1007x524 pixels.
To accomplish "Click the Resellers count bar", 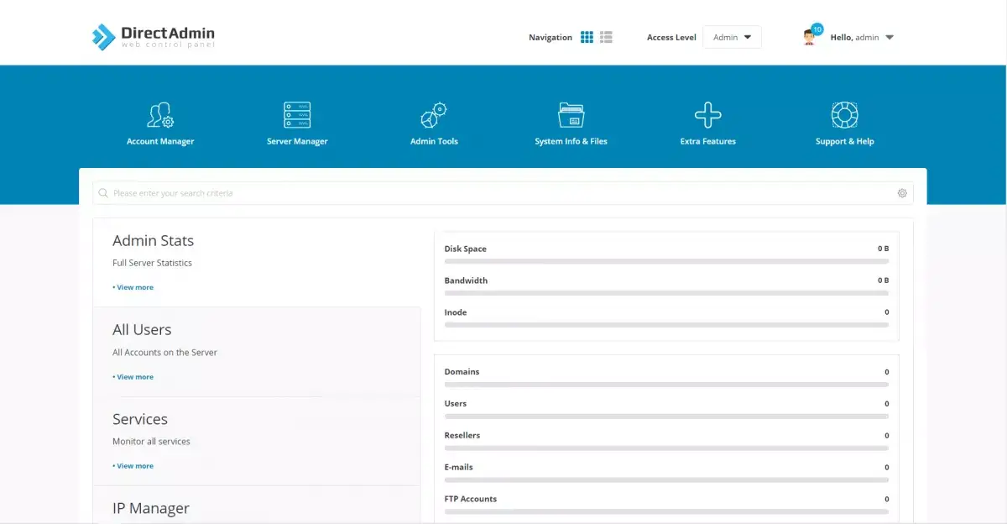I will [x=666, y=448].
